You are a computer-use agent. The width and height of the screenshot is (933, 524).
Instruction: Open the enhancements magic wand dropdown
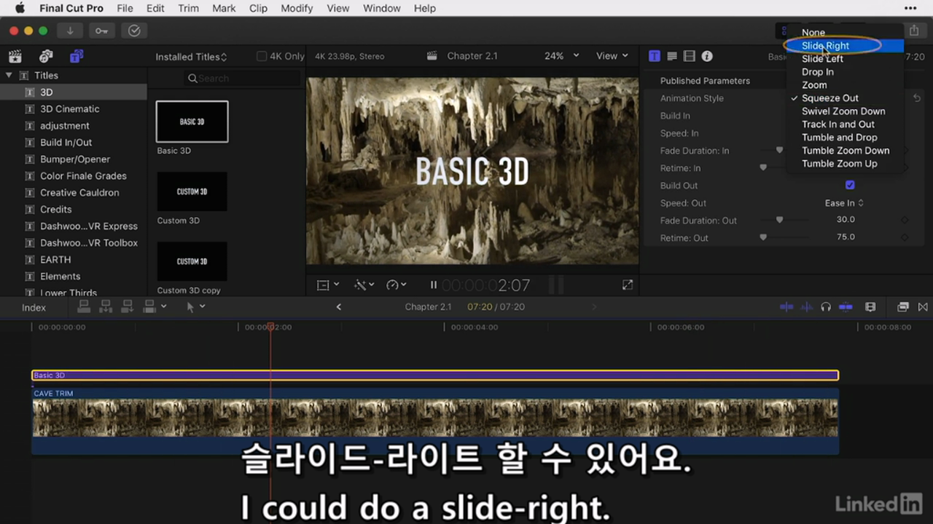(x=364, y=285)
